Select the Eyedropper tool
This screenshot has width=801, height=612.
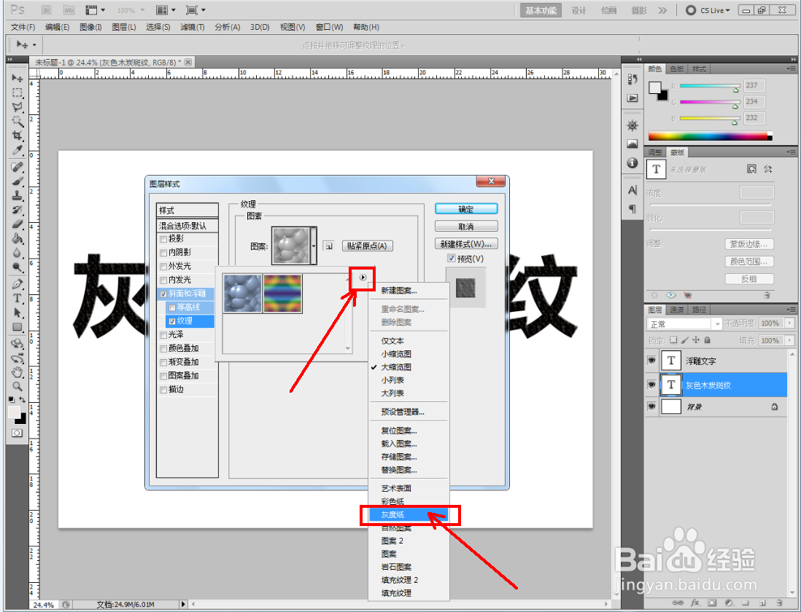pyautogui.click(x=17, y=150)
